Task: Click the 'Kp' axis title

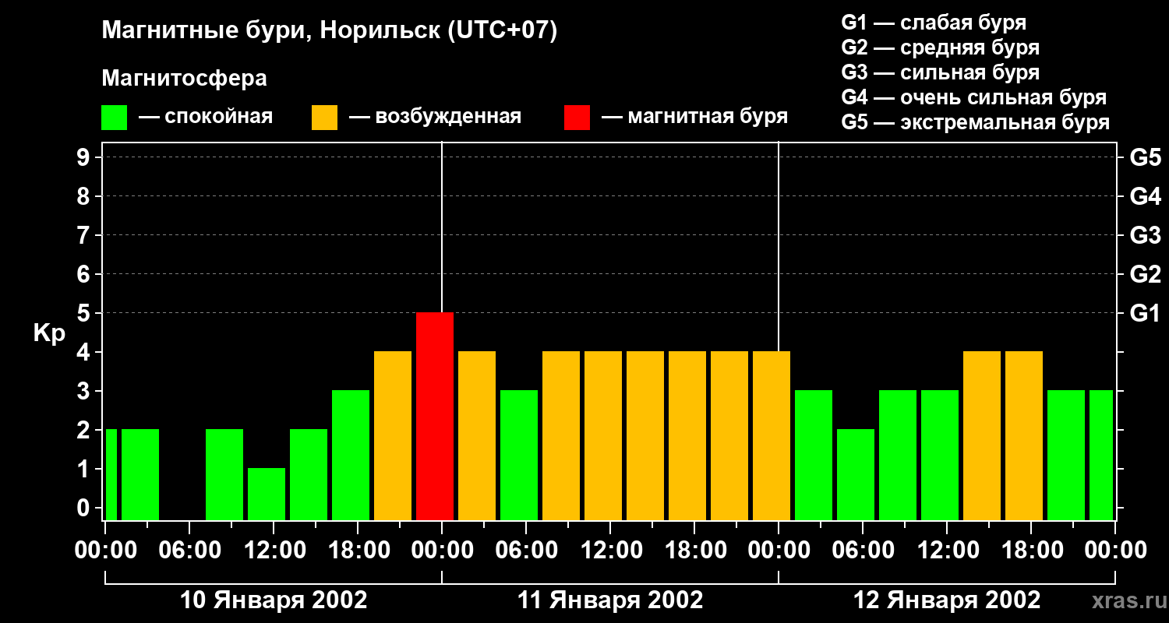Action: click(50, 333)
